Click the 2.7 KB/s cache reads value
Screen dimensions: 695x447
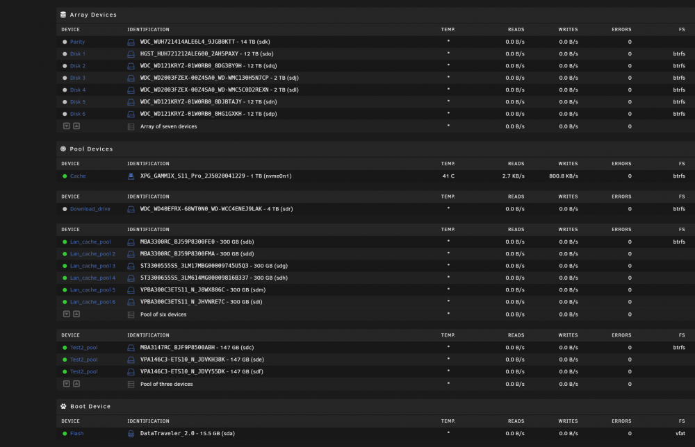514,176
